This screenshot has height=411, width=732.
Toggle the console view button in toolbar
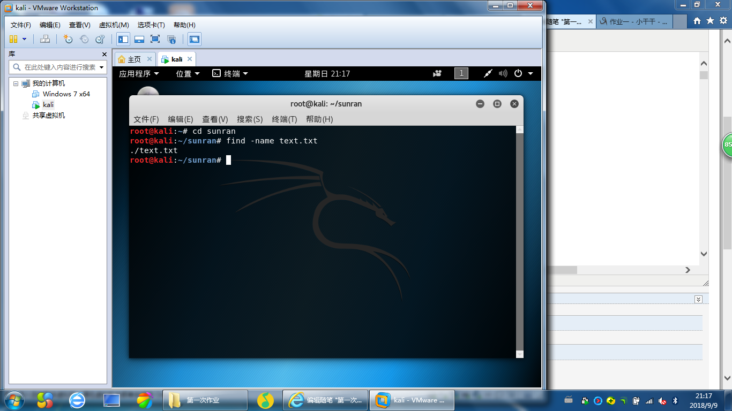194,39
